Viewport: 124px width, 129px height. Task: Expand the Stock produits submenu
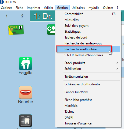click(88, 63)
